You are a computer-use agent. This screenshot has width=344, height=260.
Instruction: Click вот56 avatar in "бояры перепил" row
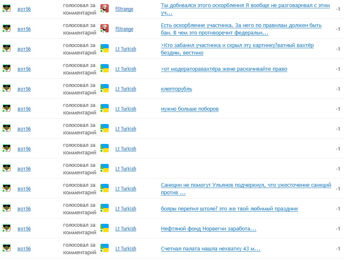point(7,208)
